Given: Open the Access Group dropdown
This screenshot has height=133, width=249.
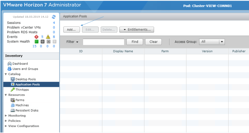Looking at the screenshot, I should [x=212, y=42].
